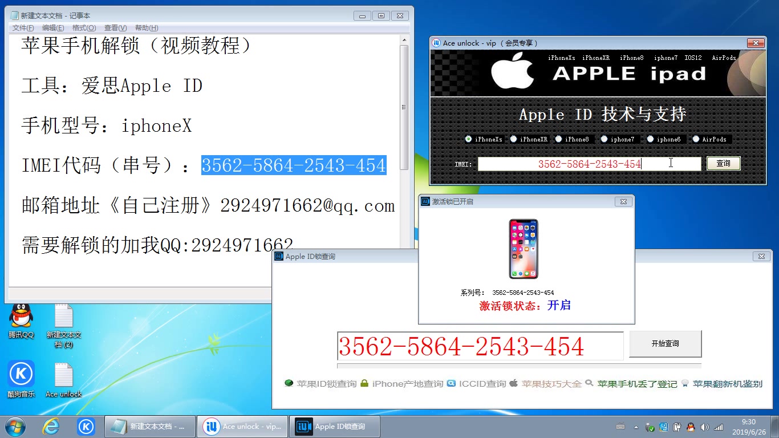Click the large red serial number field
779x438 pixels.
point(480,346)
